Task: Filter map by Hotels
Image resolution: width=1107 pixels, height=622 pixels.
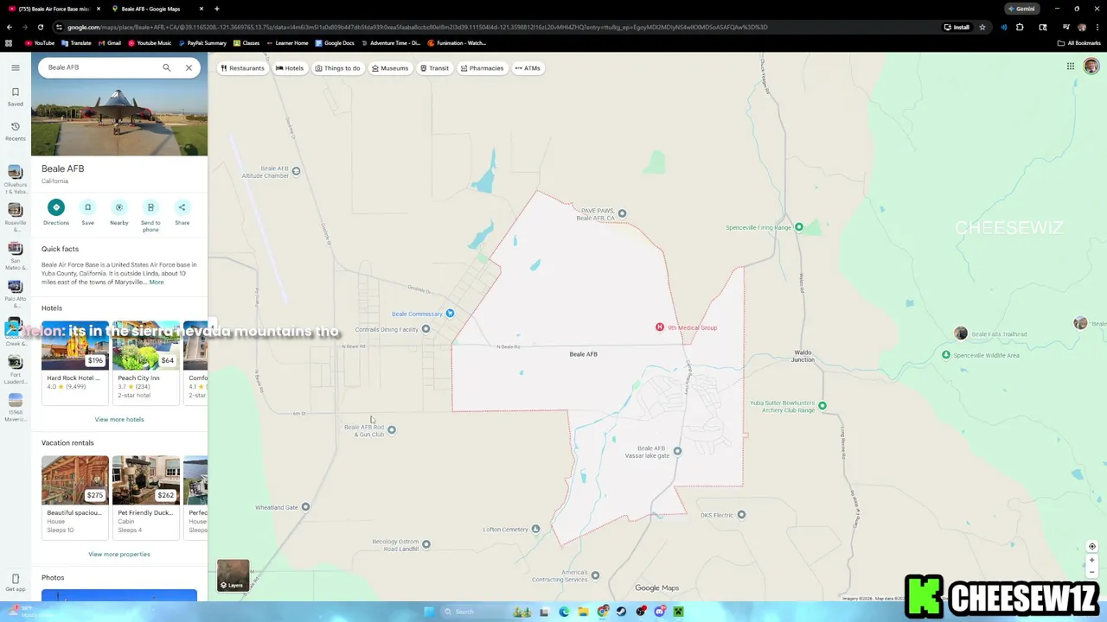Action: pyautogui.click(x=290, y=68)
